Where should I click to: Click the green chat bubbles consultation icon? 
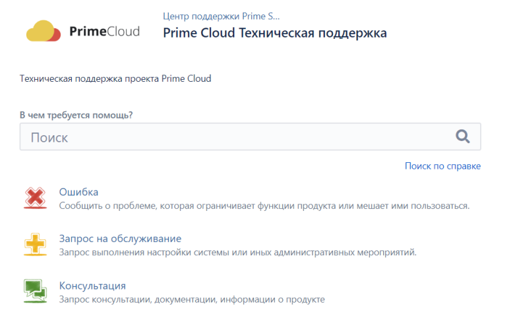coord(36,291)
